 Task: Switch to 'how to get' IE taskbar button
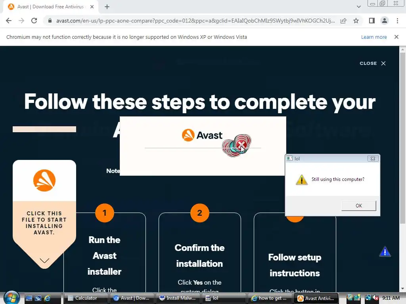coord(270,298)
